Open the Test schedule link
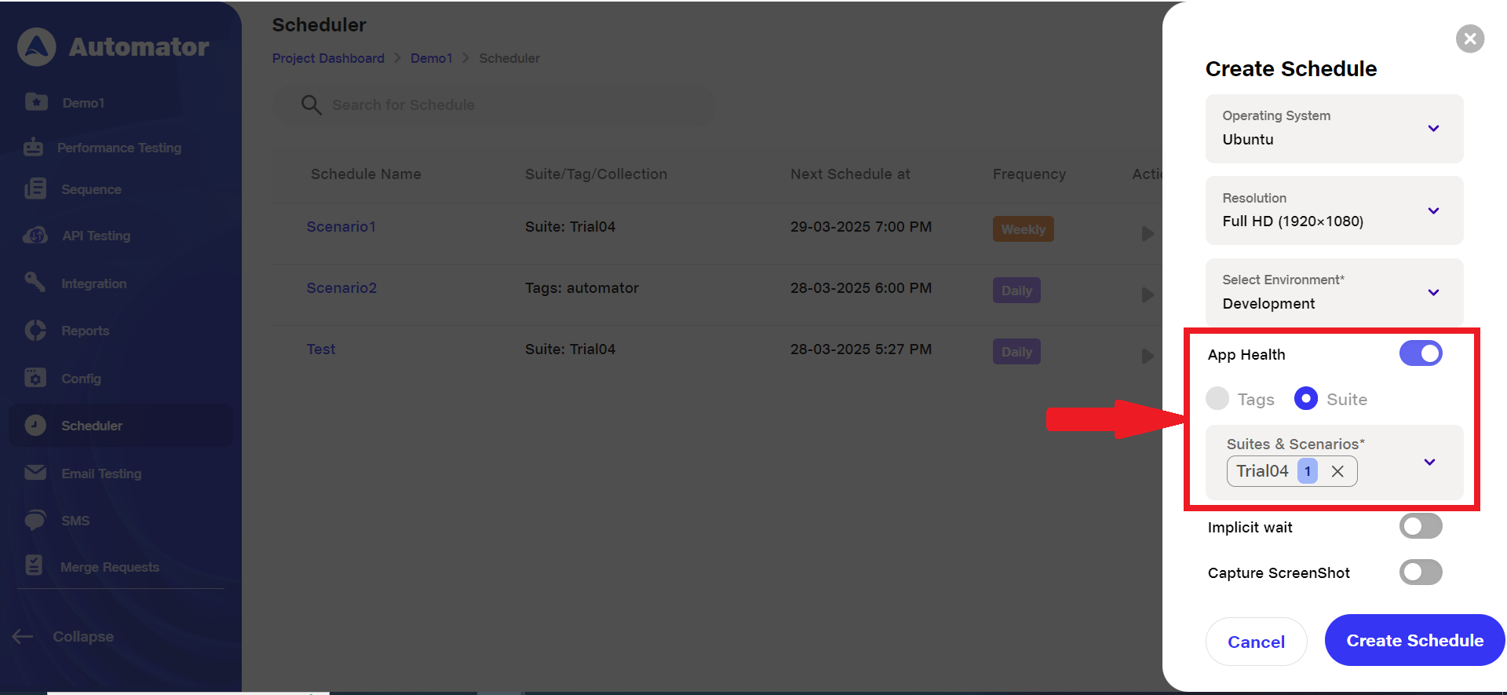This screenshot has height=695, width=1507. click(321, 349)
